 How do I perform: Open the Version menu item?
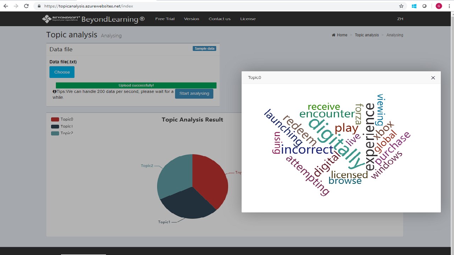pos(192,19)
